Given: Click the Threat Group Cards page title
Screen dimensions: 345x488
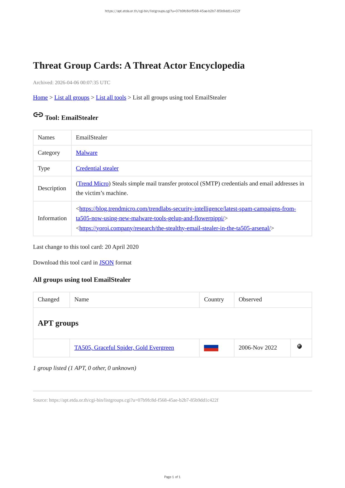Looking at the screenshot, I should (x=139, y=66).
